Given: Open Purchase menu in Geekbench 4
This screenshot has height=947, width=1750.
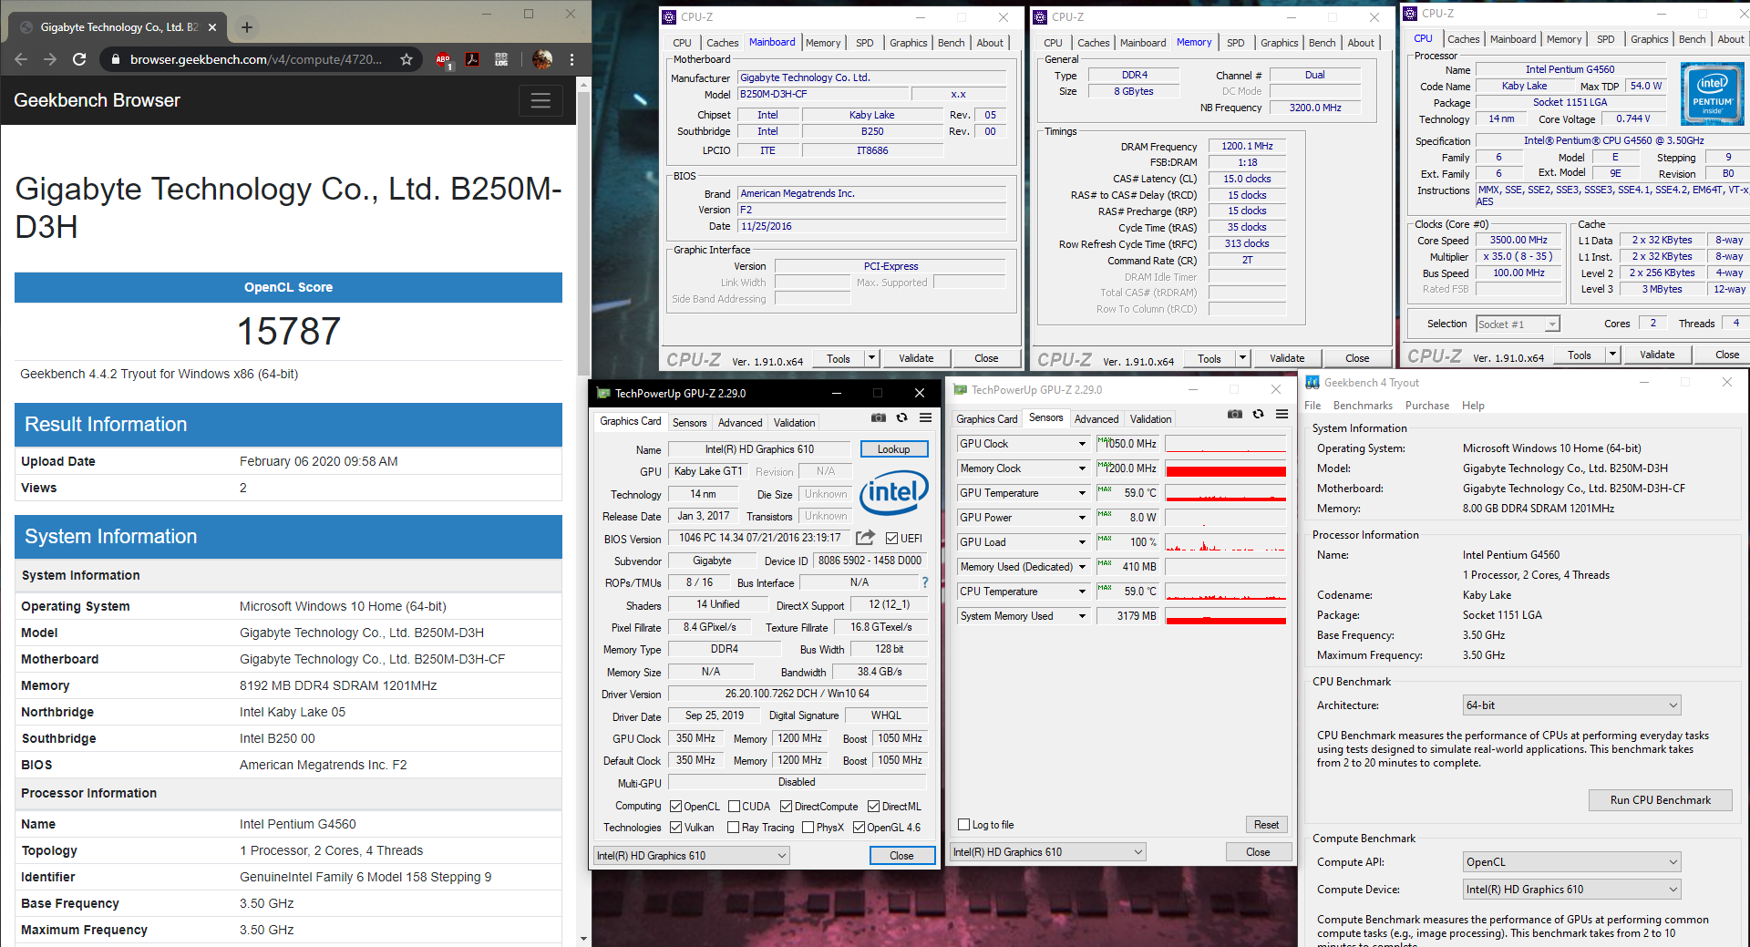Looking at the screenshot, I should coord(1426,406).
